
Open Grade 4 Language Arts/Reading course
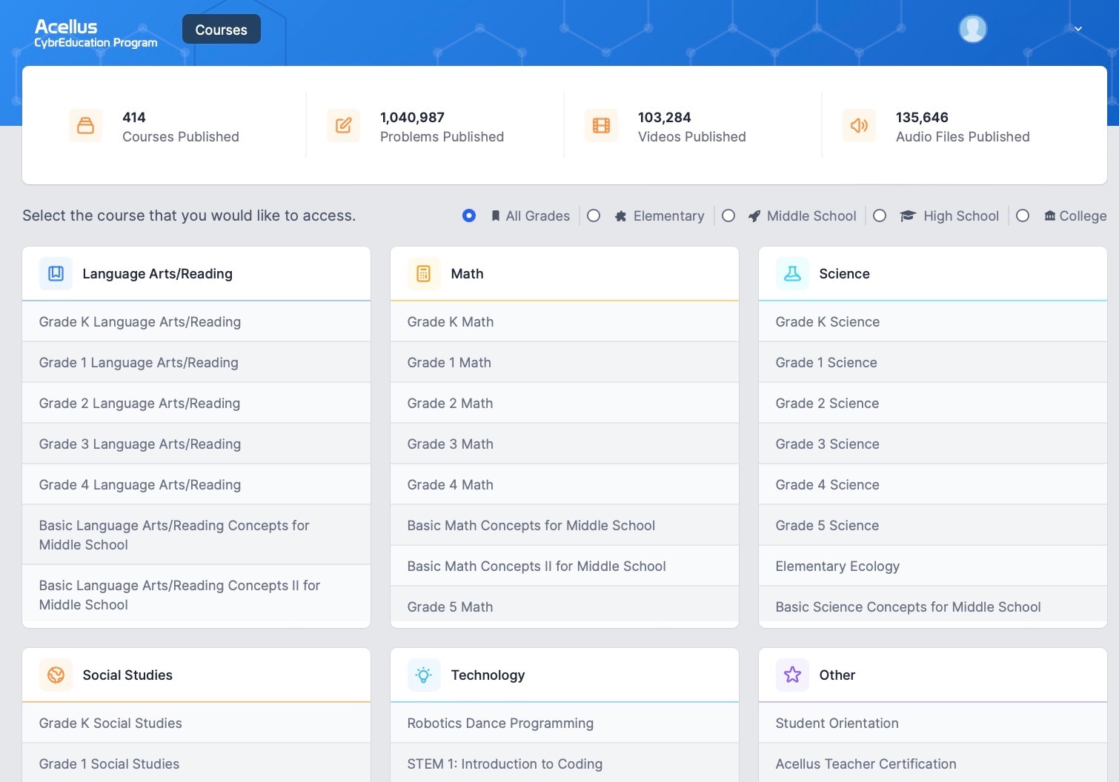pos(196,484)
